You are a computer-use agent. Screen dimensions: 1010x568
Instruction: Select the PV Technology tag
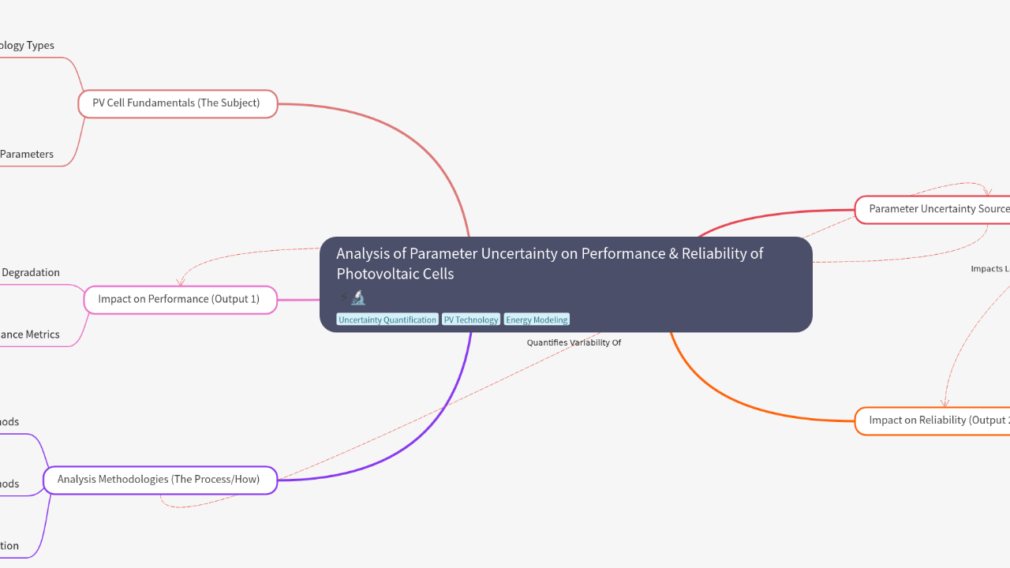click(471, 319)
